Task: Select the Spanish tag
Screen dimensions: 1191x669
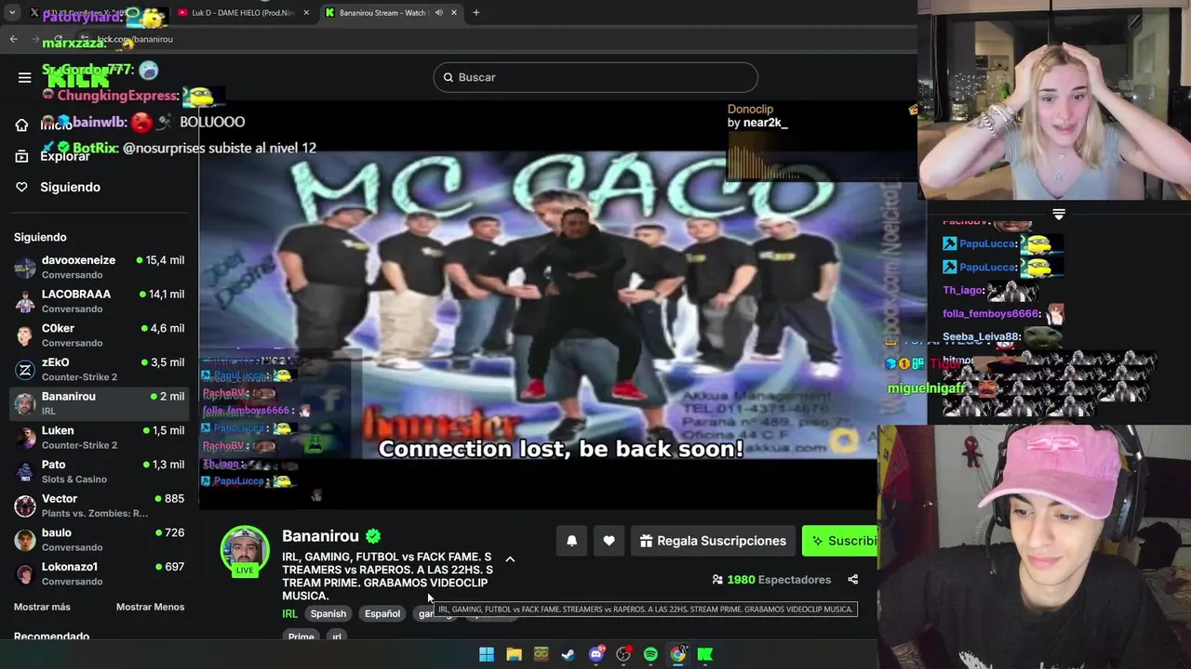Action: [x=328, y=613]
